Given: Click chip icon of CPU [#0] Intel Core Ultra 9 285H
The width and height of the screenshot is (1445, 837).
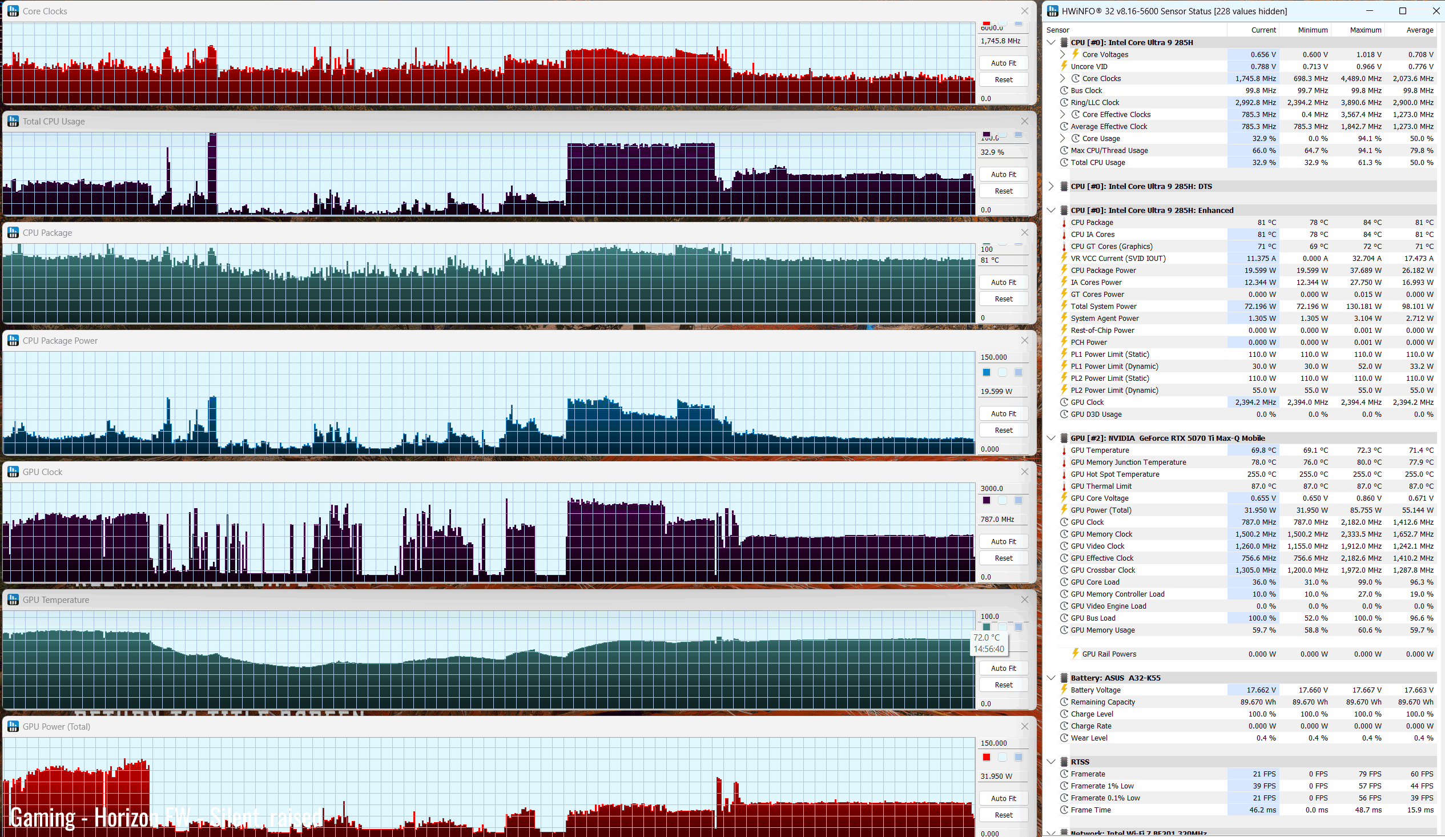Looking at the screenshot, I should click(x=1064, y=42).
